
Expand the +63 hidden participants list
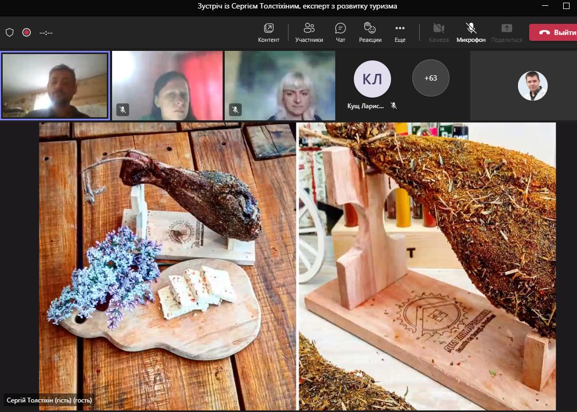pos(430,78)
